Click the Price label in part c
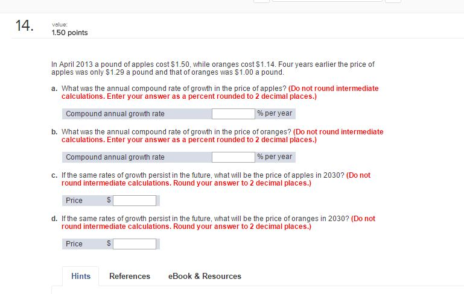Viewport: 464px width, 294px height. (x=74, y=201)
